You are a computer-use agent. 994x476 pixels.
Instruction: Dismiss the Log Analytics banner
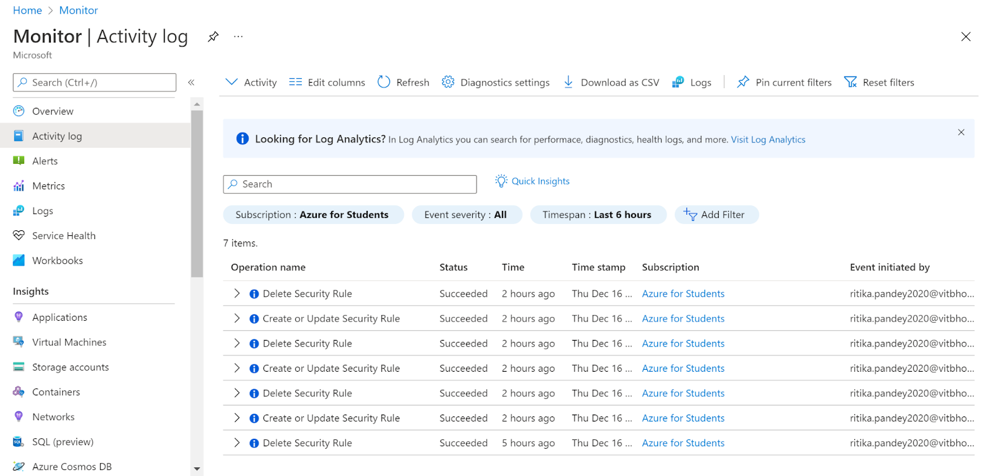coord(960,132)
